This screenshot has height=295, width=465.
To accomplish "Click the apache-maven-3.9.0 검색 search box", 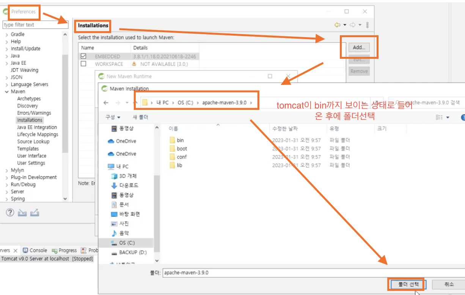I will 427,102.
